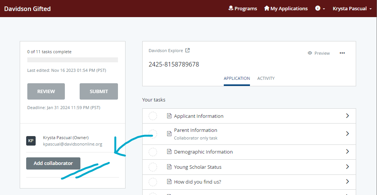
Task: Click the Collaborator only task note
Action: (x=196, y=138)
